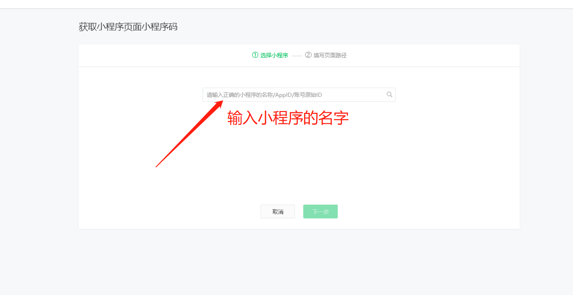This screenshot has width=573, height=295.
Task: Click the 名字 characters in the red annotation
Action: click(x=334, y=118)
